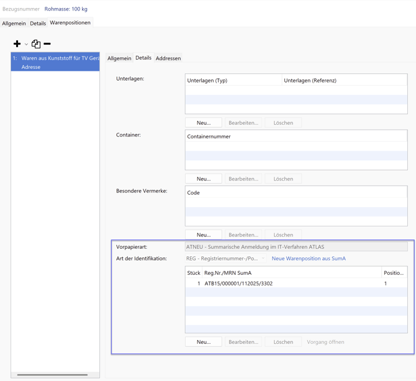Switch to the top-level Allgemein tab

pos(14,24)
